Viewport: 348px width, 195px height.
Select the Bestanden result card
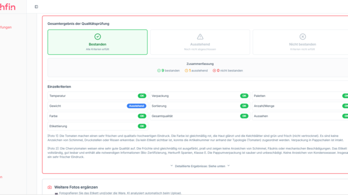tap(97, 42)
